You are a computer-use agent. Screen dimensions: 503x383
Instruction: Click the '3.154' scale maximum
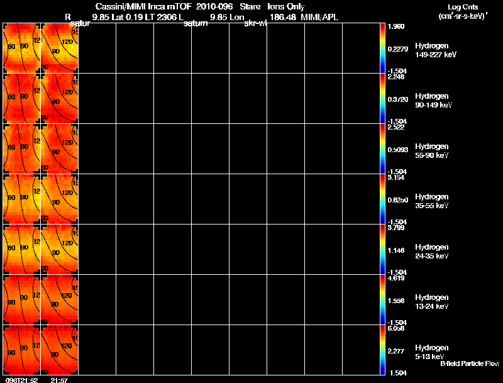[396, 177]
